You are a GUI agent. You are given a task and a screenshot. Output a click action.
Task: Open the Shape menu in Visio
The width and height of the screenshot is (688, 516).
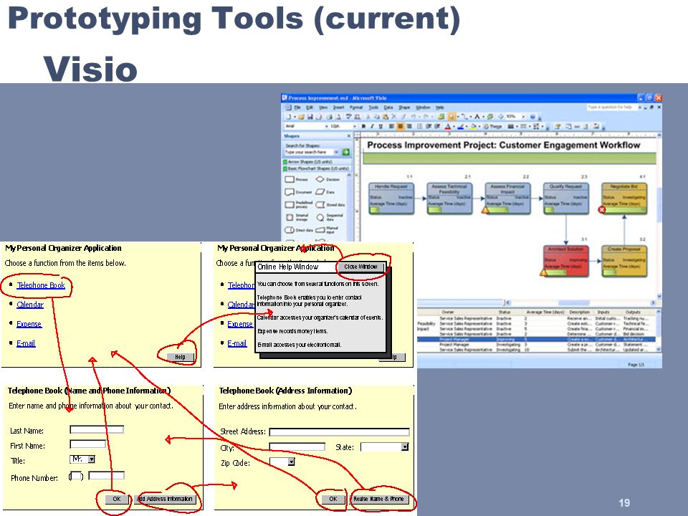pos(404,107)
